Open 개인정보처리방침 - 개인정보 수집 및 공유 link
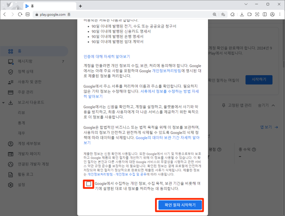285x216 pixels. tap(117, 174)
